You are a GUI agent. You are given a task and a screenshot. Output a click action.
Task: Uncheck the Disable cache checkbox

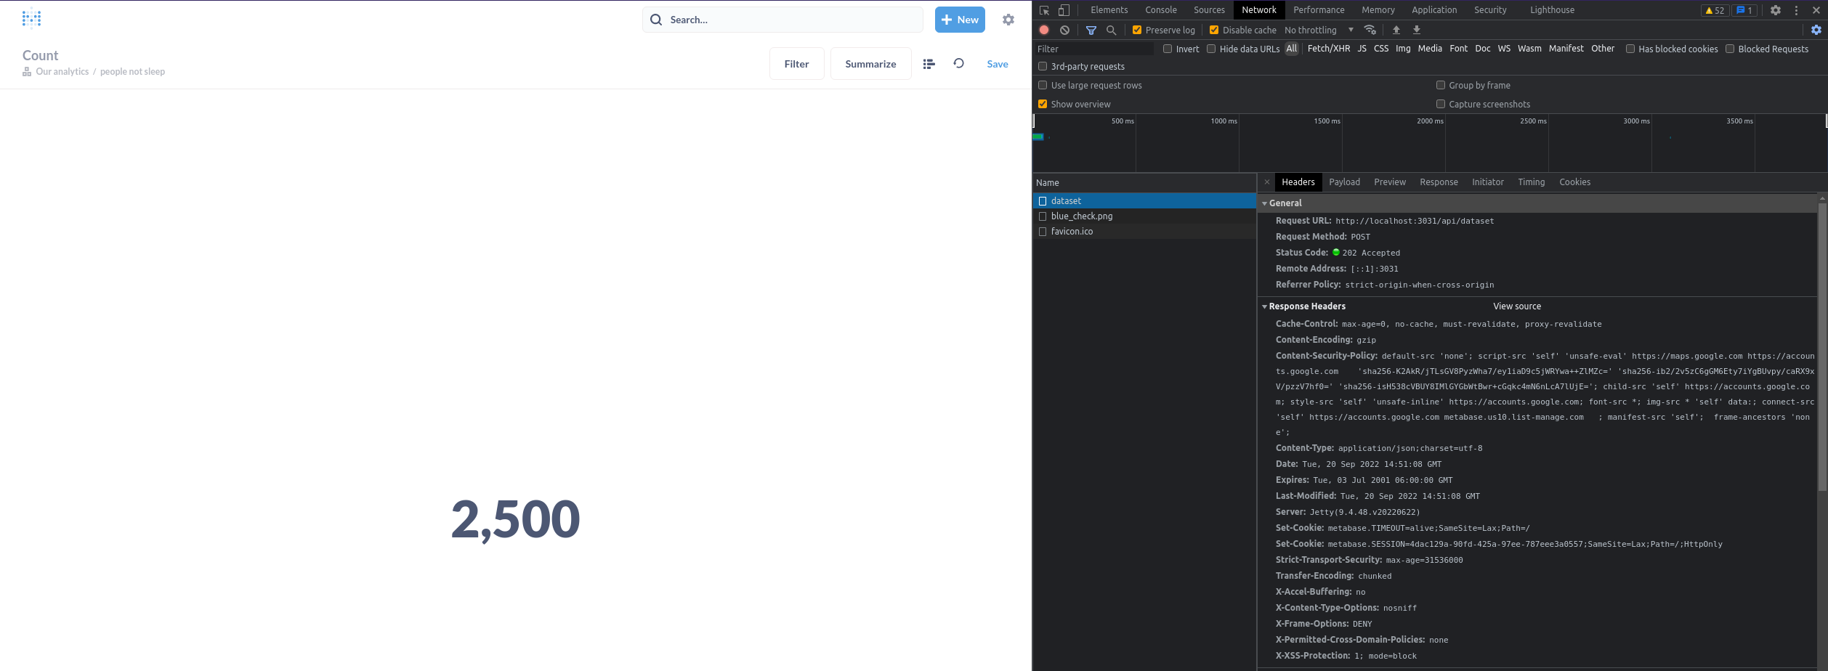(1214, 30)
